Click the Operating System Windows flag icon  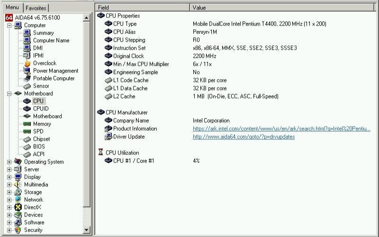(x=18, y=162)
